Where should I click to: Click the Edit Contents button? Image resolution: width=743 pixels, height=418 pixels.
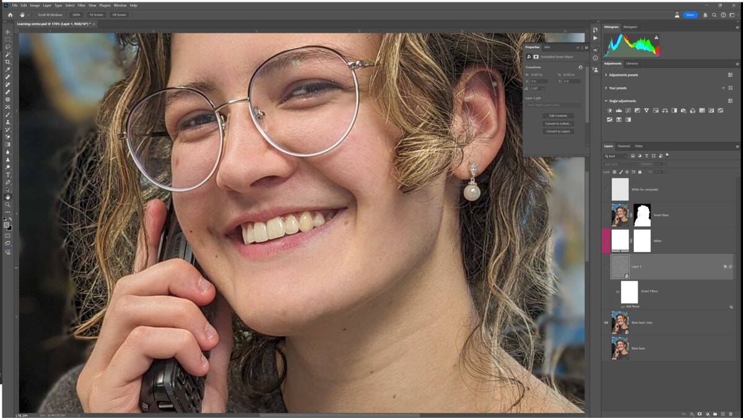tap(557, 116)
